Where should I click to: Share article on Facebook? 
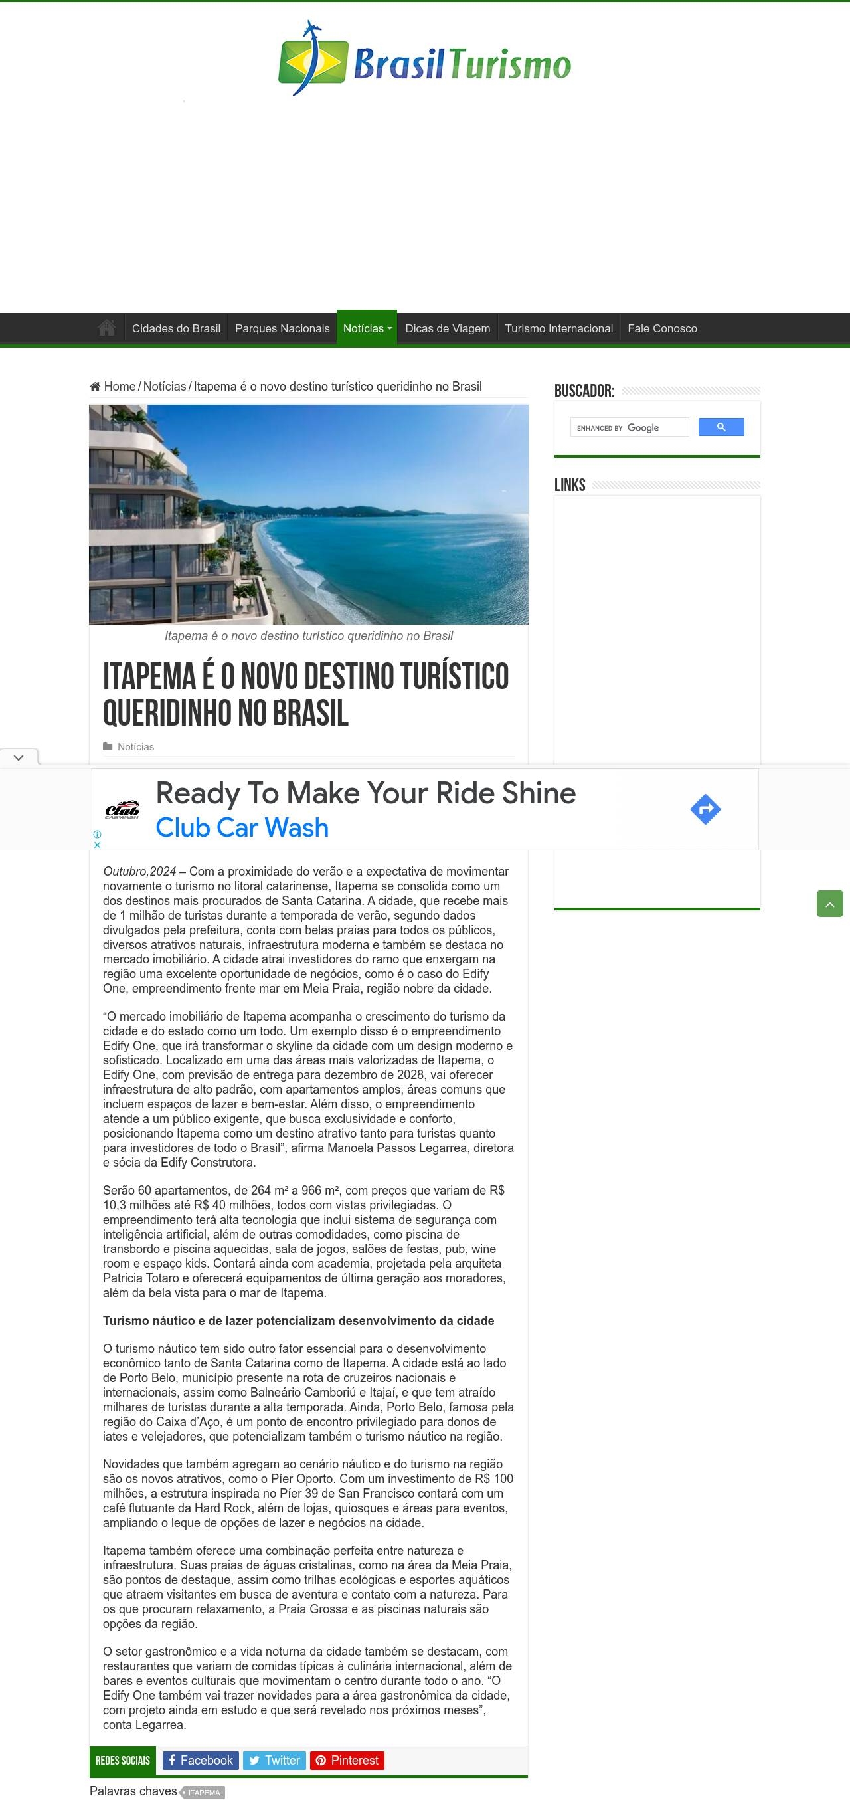pos(201,1760)
